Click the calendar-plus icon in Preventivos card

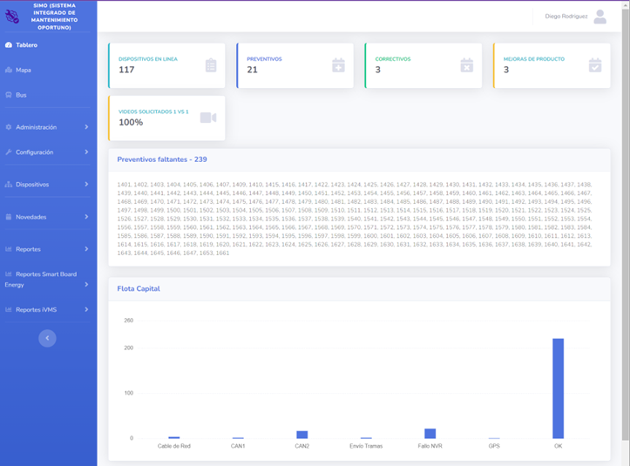pos(338,65)
